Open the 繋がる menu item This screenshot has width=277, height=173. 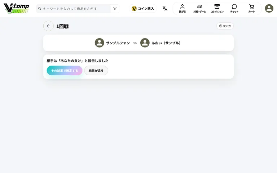pos(182,9)
